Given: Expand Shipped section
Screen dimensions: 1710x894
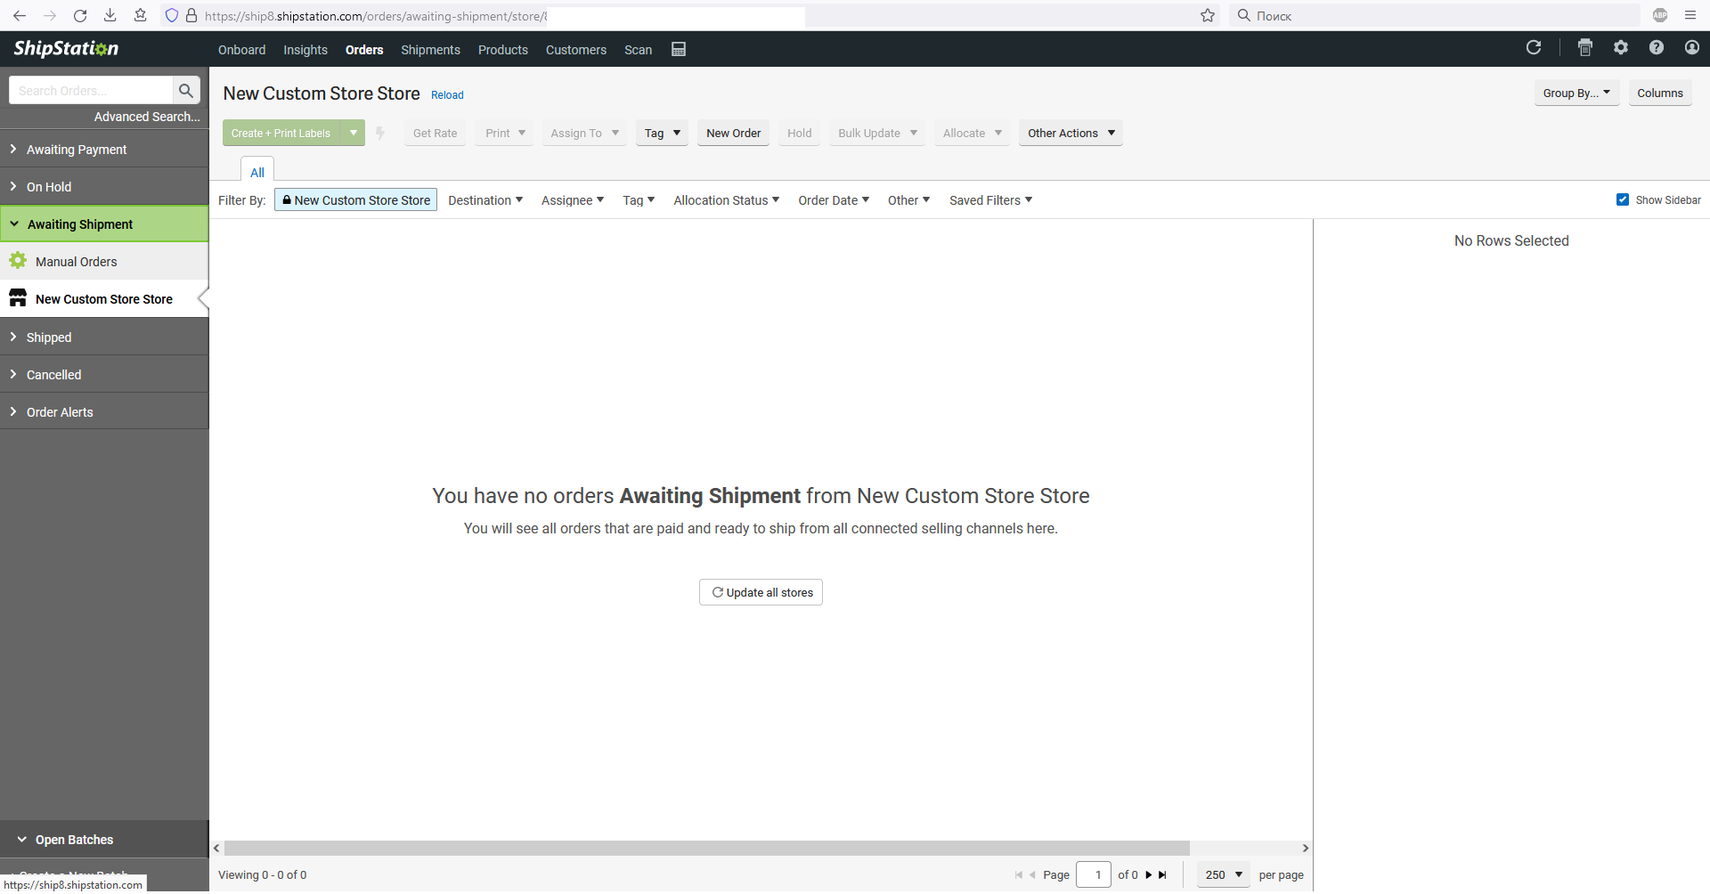Looking at the screenshot, I should point(104,337).
